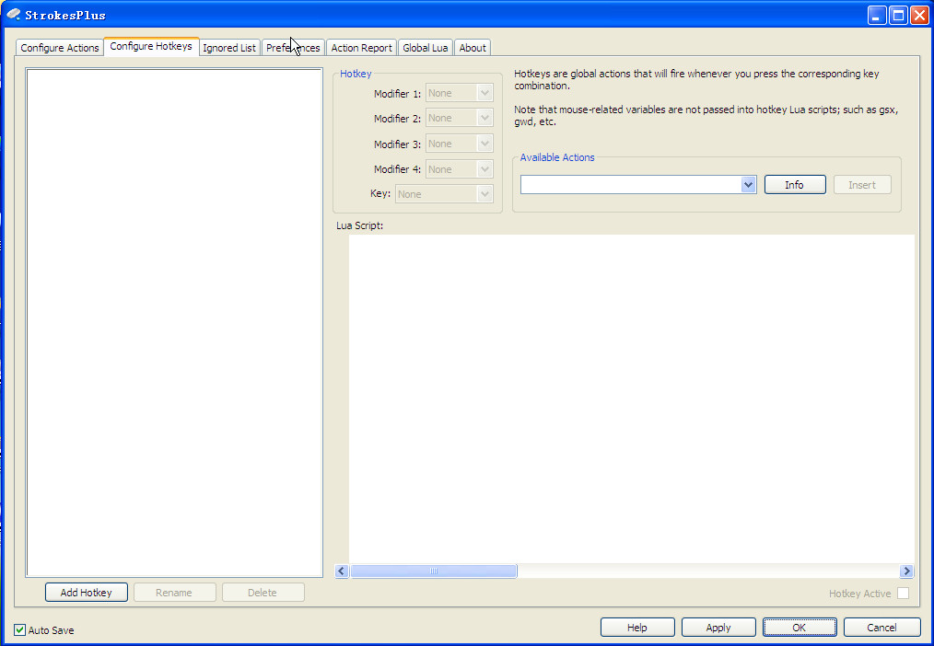Switch to the Global Lua tab
Viewport: 934px width, 646px height.
tap(426, 48)
